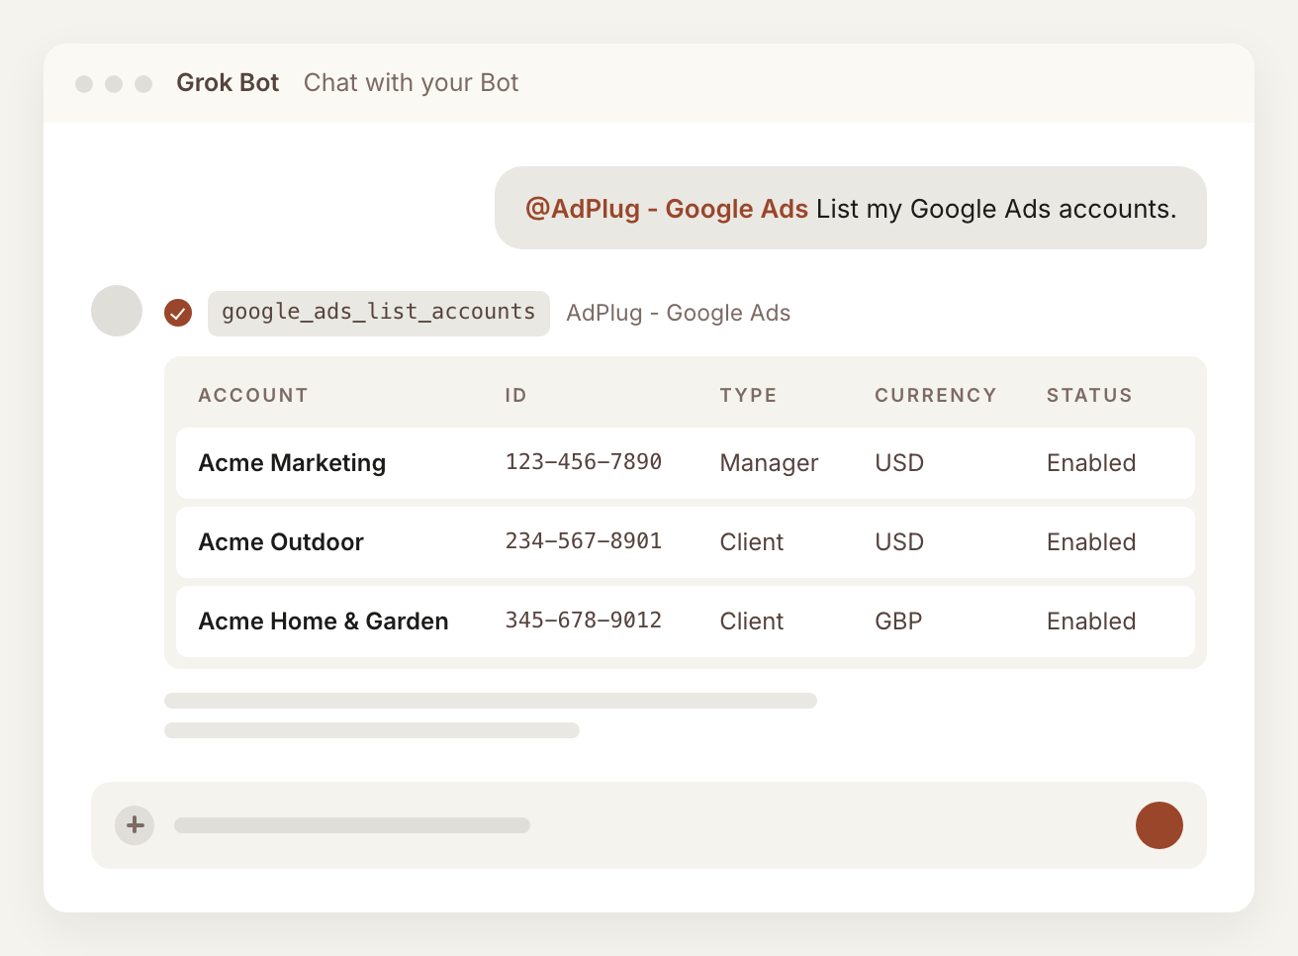Click the Manager type cell
1298x956 pixels.
click(x=770, y=463)
